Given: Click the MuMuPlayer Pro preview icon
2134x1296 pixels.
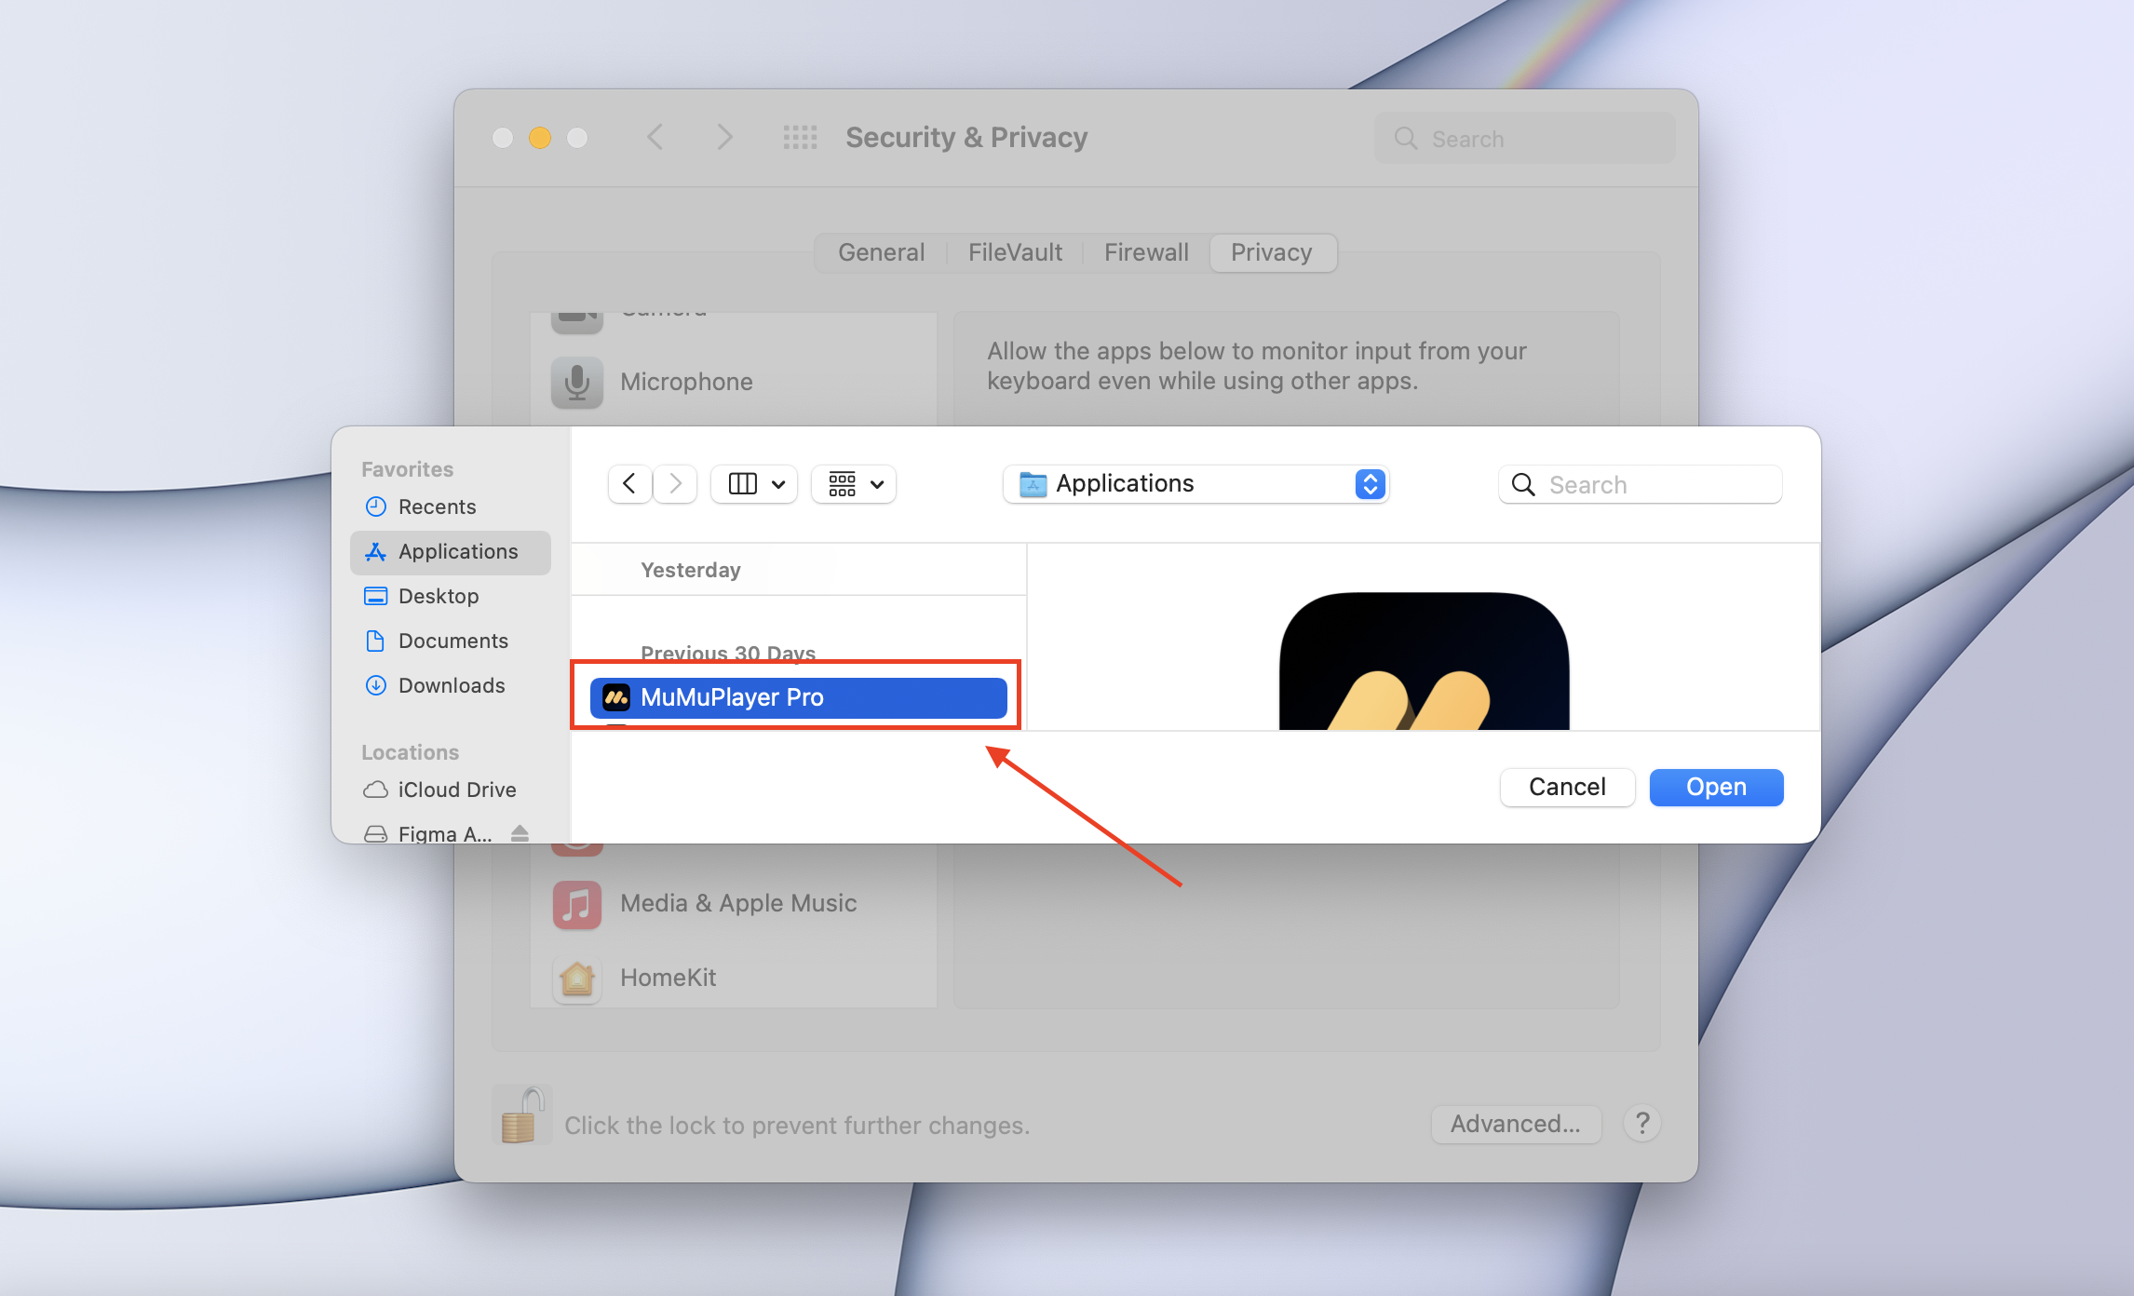Looking at the screenshot, I should coord(1424,663).
